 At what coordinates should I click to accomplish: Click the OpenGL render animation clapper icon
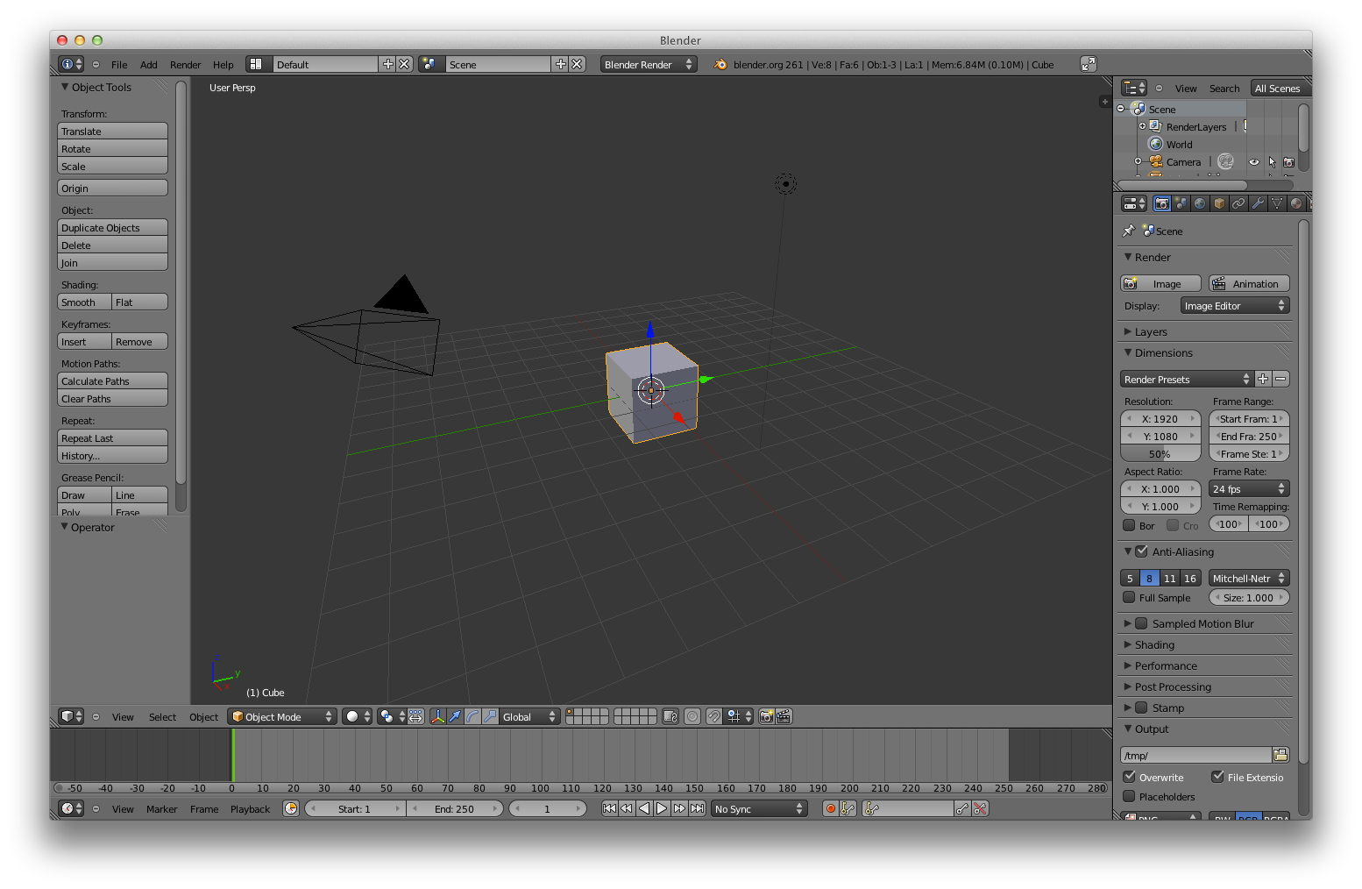pyautogui.click(x=784, y=716)
